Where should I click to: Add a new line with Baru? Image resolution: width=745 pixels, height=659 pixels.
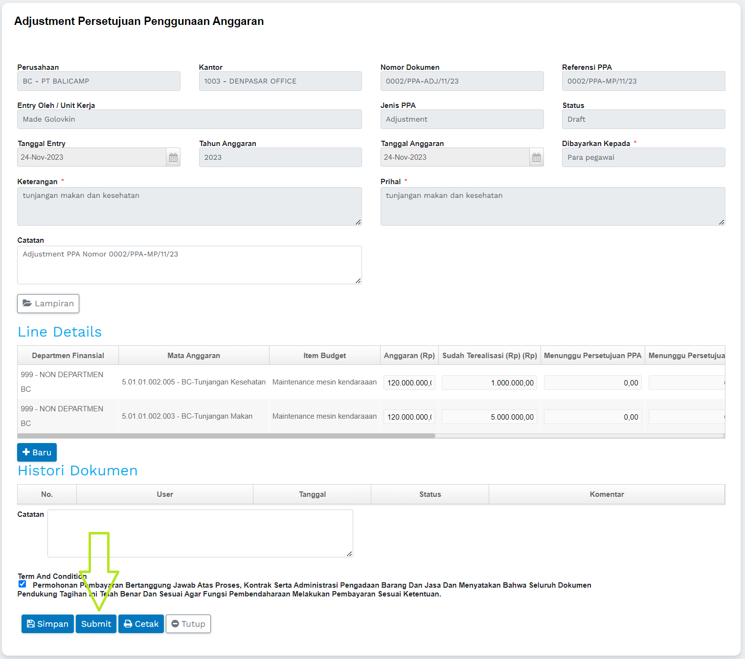coord(37,452)
